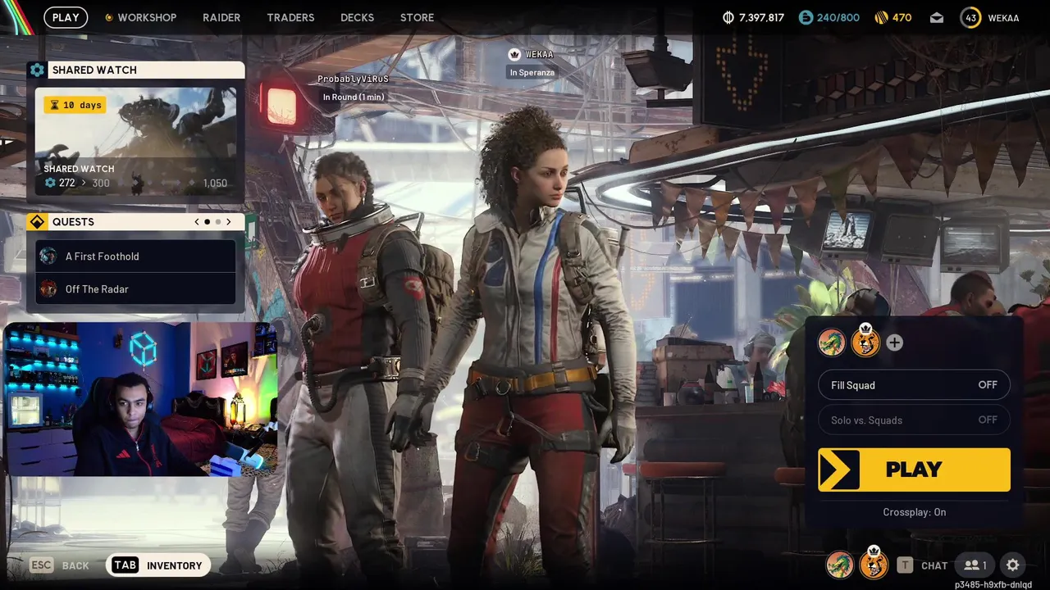Click the level 43 player badge

(x=970, y=17)
